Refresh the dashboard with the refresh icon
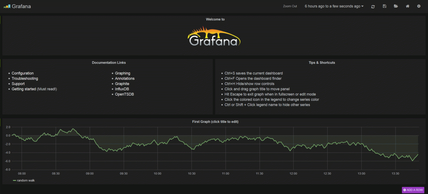Viewport: 428px width, 194px height. click(373, 6)
